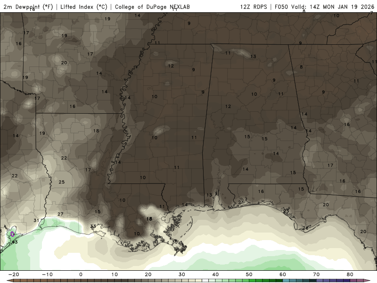Click the 'Lifted Index (°C)' title text

(x=84, y=7)
